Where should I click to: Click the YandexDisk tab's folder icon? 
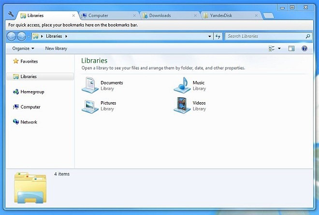coord(206,15)
